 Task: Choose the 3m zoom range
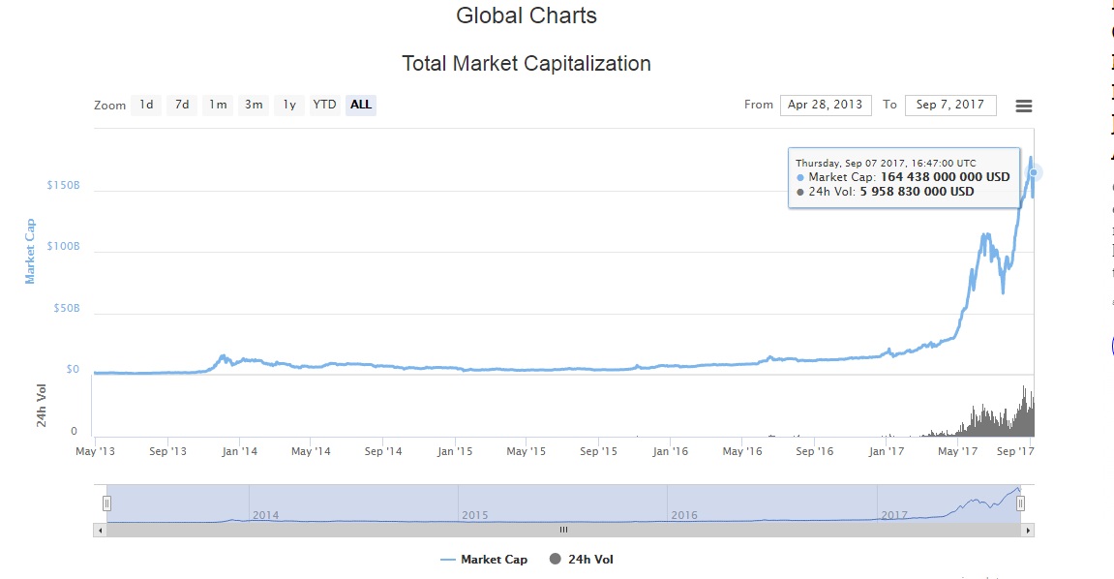[x=254, y=105]
